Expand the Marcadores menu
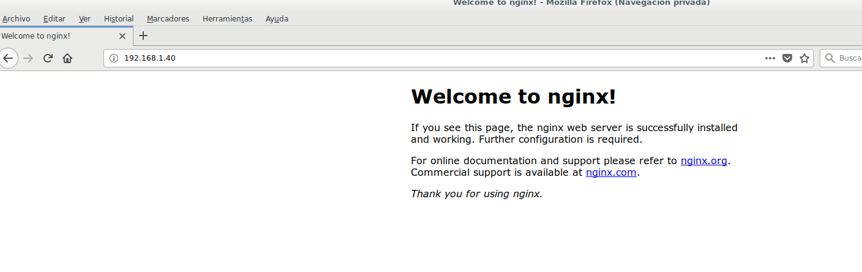862x272 pixels. pos(168,19)
